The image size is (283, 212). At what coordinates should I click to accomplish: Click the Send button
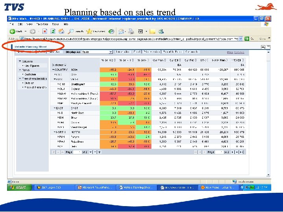pos(137,52)
